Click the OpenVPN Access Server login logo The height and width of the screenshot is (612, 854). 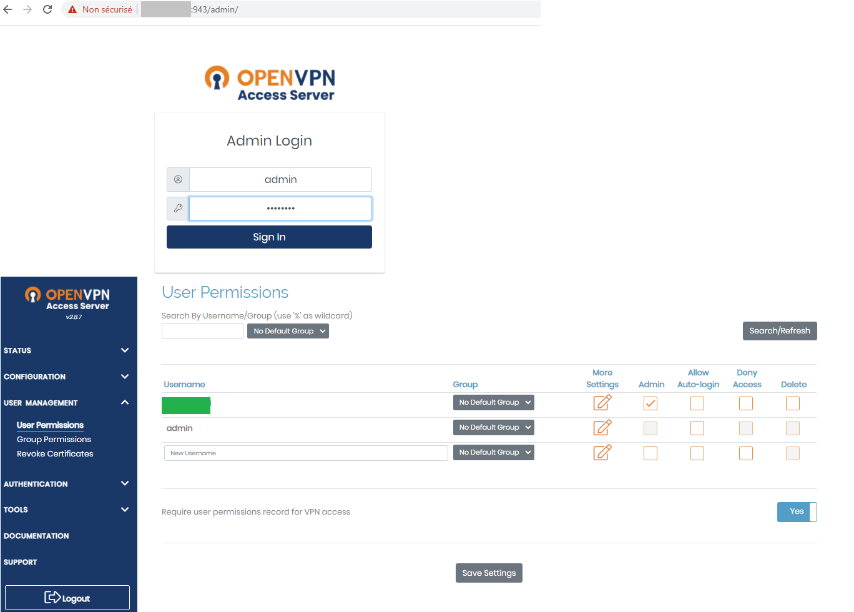pos(270,84)
